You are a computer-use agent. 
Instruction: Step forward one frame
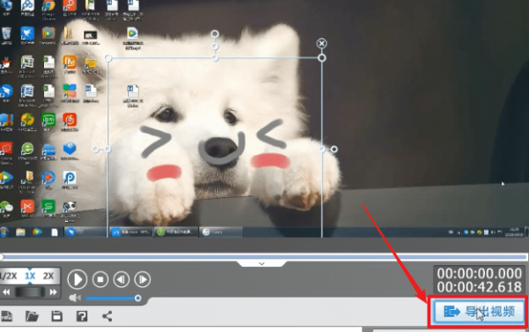[142, 279]
